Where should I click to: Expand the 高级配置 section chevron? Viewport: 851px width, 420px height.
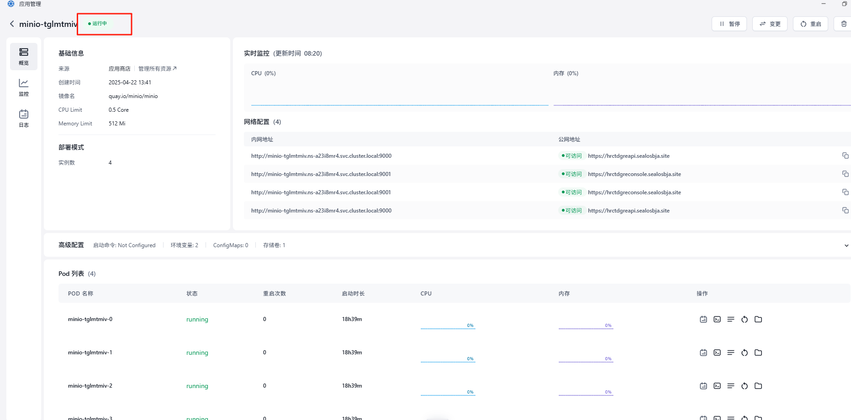click(x=846, y=245)
